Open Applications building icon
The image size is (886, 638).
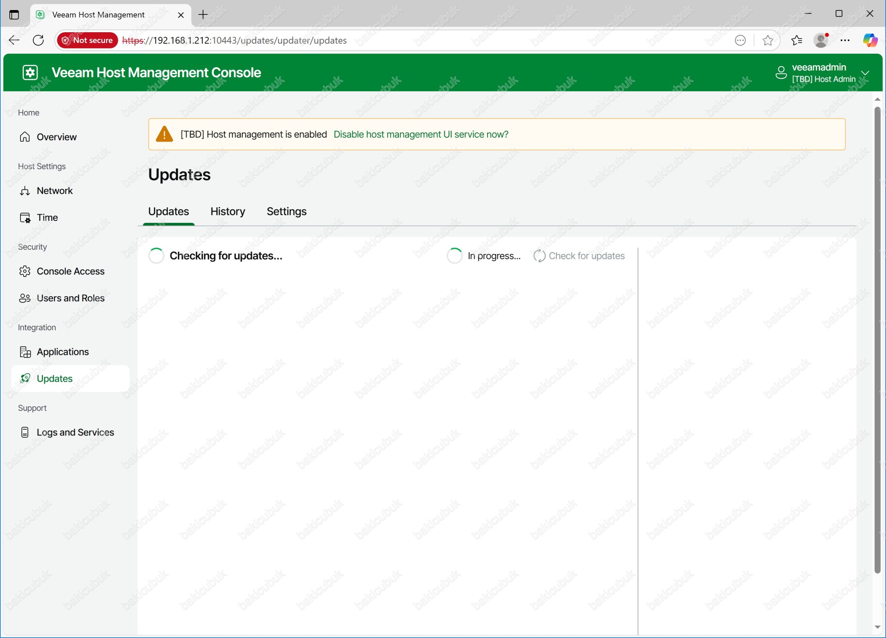(25, 352)
